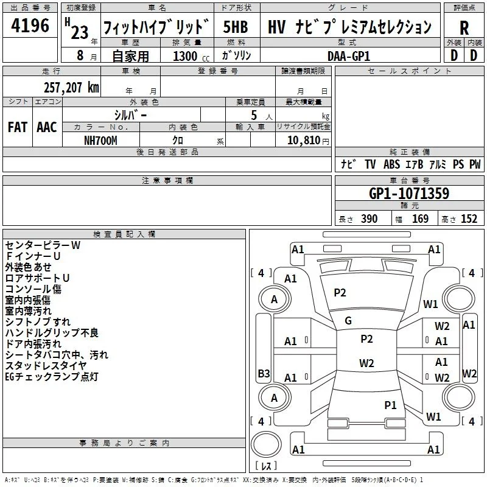Select the note 室内内張傷
This screenshot has width=487, height=487.
(28, 300)
